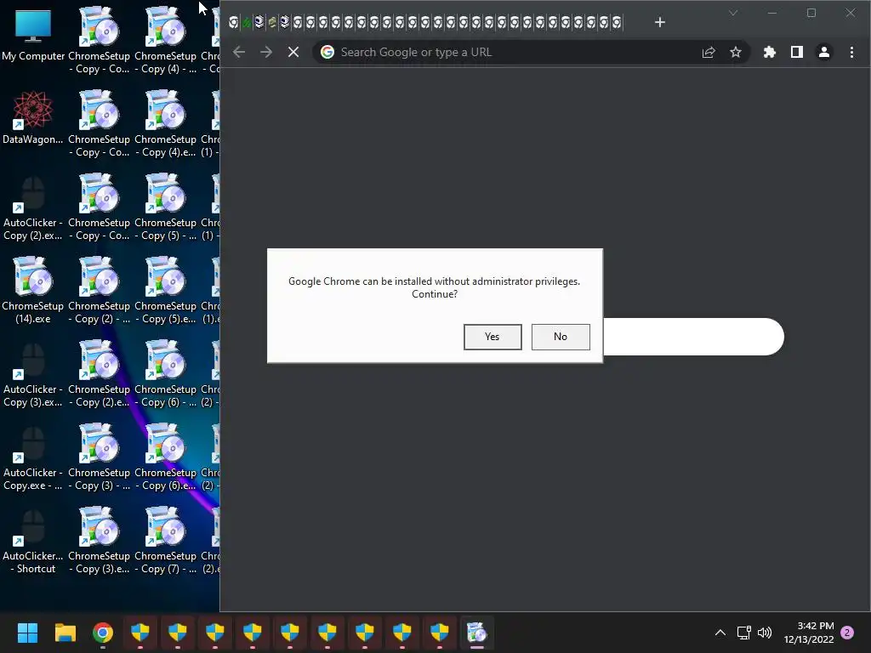871x653 pixels.
Task: Open the Chrome extensions puzzle icon
Action: click(x=769, y=52)
